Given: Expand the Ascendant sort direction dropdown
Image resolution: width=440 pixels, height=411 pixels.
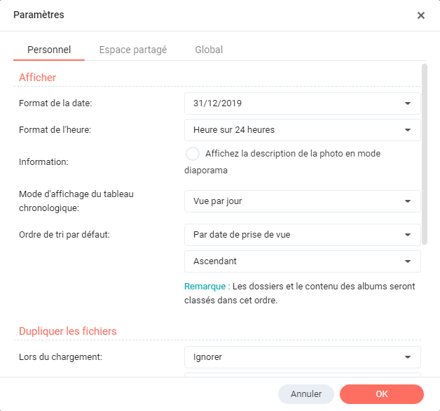Looking at the screenshot, I should click(294, 261).
